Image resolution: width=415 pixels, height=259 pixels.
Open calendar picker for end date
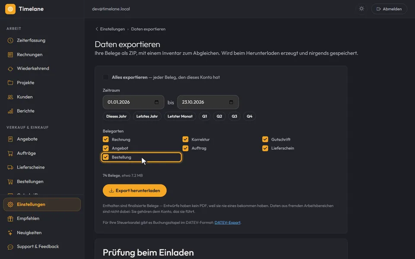click(231, 102)
